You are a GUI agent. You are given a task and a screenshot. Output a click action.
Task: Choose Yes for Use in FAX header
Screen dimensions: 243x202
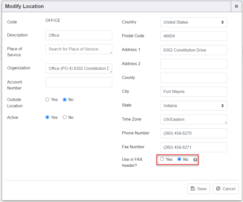click(x=162, y=159)
